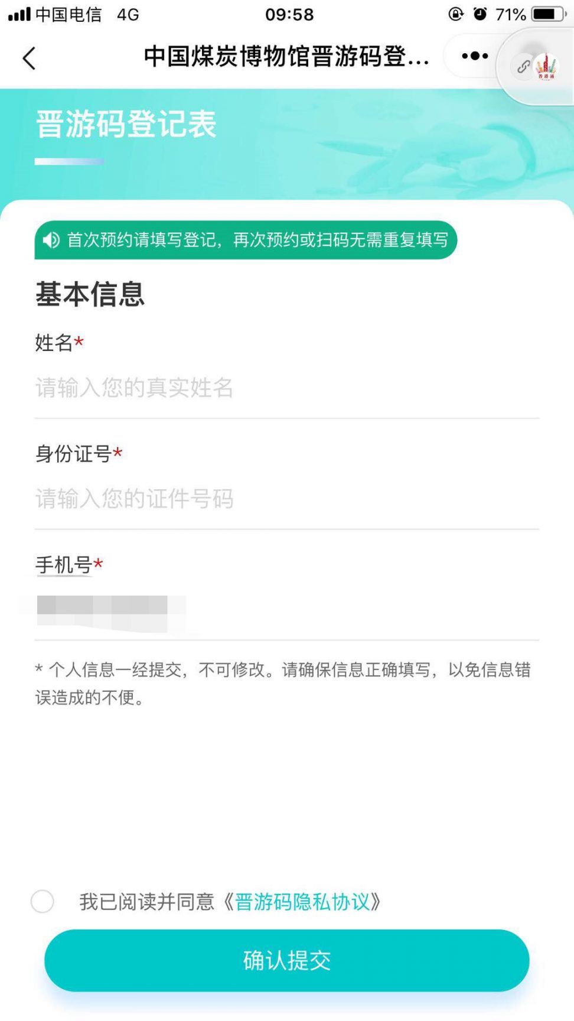
Task: Tap the cellular signal strength bars
Action: pos(19,14)
